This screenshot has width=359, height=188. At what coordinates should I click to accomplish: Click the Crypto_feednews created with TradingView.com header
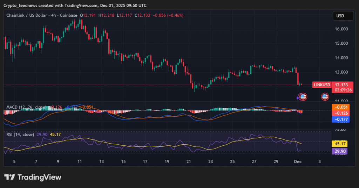pos(75,5)
